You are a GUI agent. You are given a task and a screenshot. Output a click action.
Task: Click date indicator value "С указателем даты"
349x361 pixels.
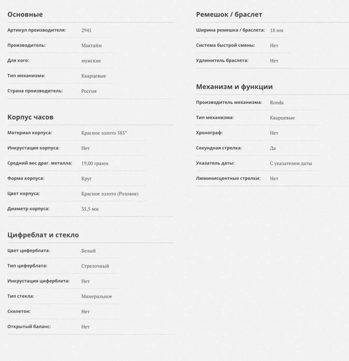(x=291, y=163)
